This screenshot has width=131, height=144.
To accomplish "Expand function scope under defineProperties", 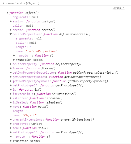I will pyautogui.click(x=14, y=60).
